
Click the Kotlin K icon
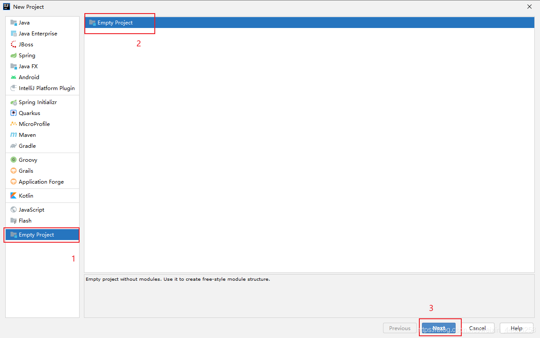[14, 195]
